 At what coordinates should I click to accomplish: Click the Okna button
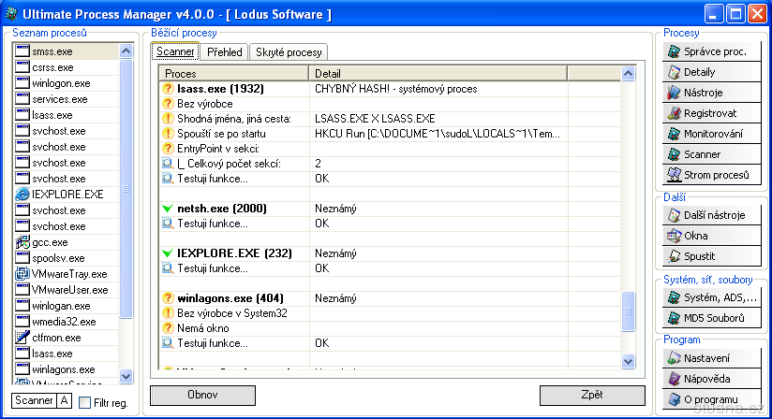coord(711,236)
